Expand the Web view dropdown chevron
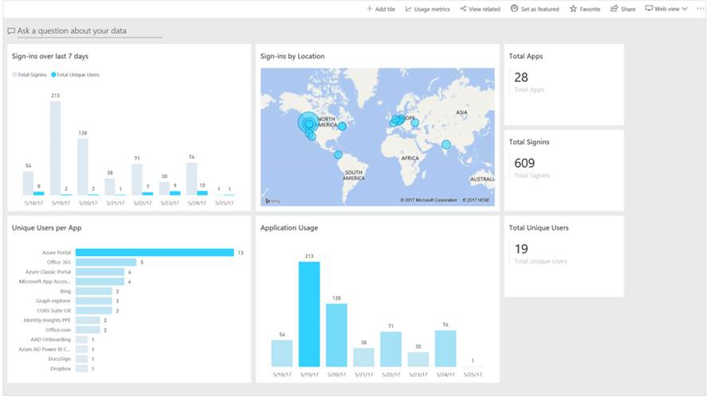This screenshot has width=709, height=396. click(x=684, y=9)
